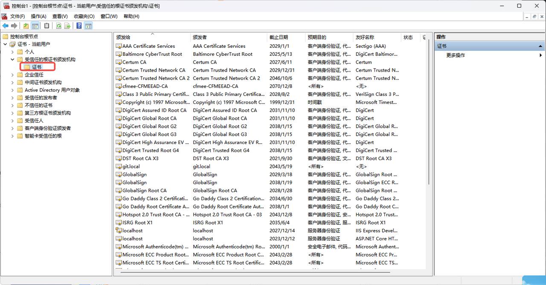
Task: Expand the 企业信任 tree node
Action: click(x=12, y=75)
